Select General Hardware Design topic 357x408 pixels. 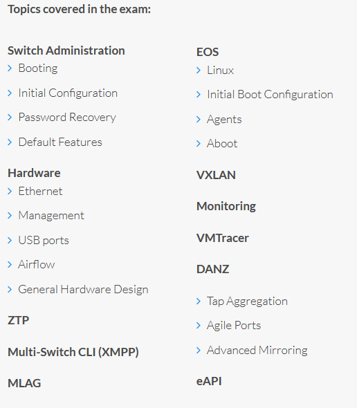83,289
